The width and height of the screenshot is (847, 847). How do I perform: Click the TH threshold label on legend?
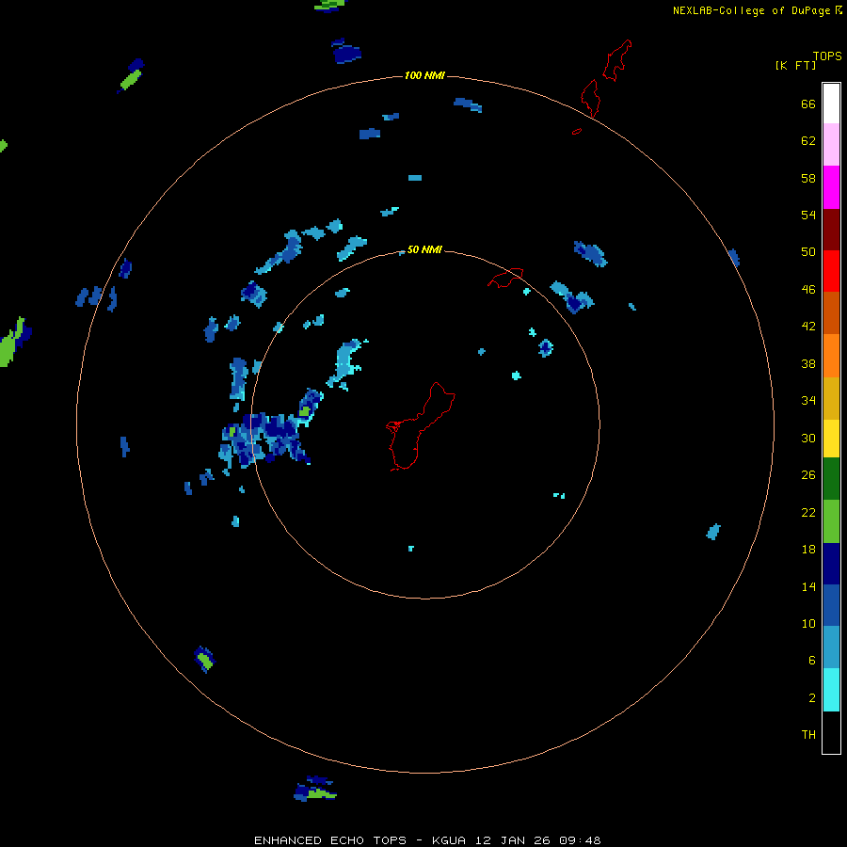pos(808,735)
